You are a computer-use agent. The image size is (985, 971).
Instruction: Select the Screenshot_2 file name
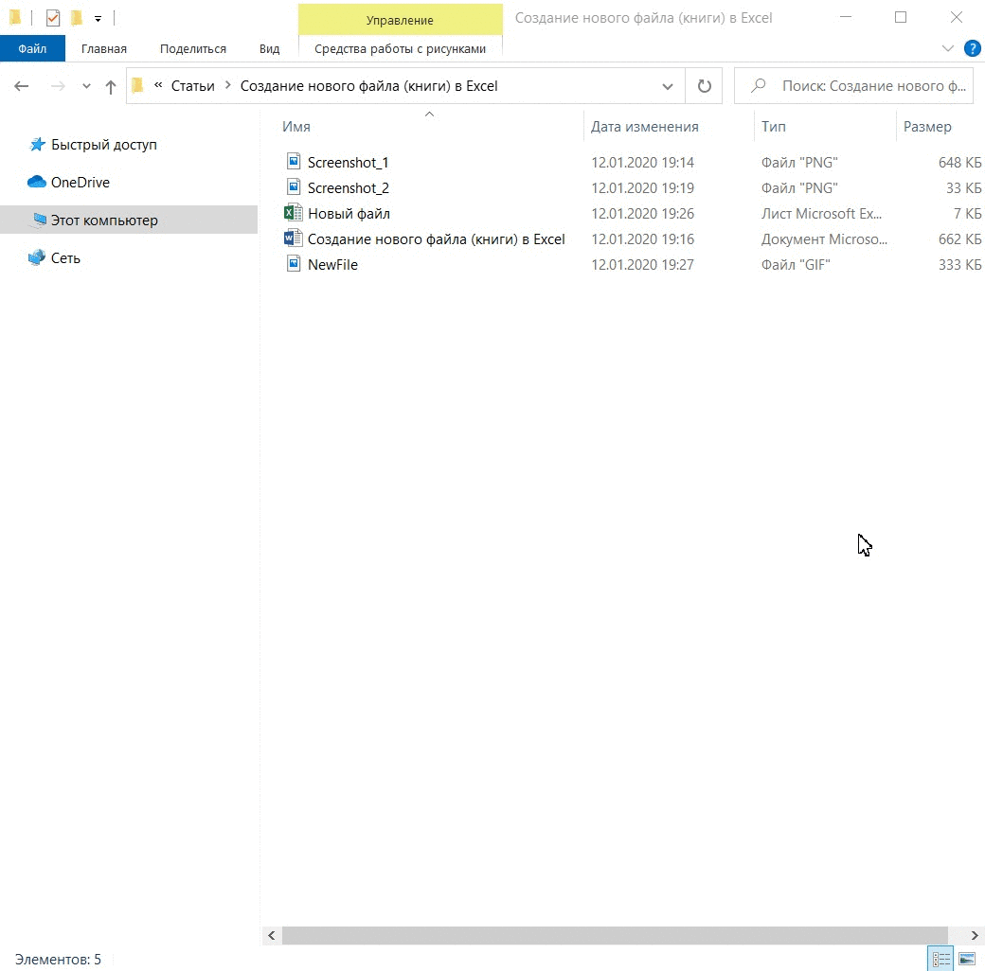[x=348, y=188]
